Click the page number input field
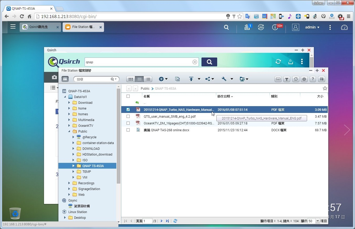 (x=148, y=221)
